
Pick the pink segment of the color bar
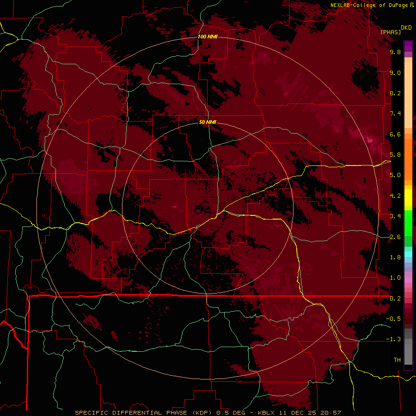(x=408, y=280)
